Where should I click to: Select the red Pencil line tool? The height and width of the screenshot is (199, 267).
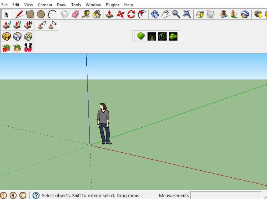point(19,14)
